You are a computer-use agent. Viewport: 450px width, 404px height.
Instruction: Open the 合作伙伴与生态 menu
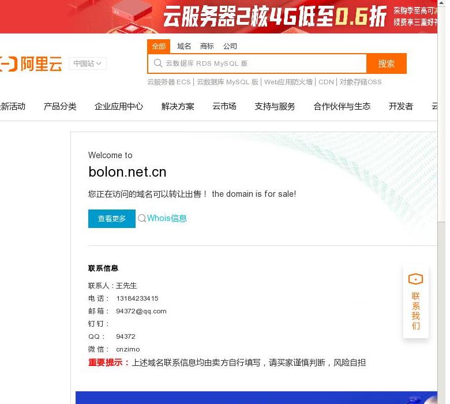(x=342, y=107)
